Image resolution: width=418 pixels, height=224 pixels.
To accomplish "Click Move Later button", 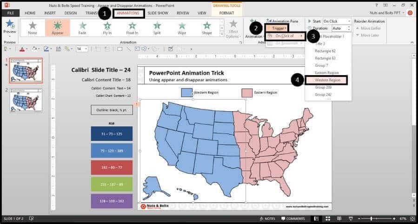I will pyautogui.click(x=367, y=35).
